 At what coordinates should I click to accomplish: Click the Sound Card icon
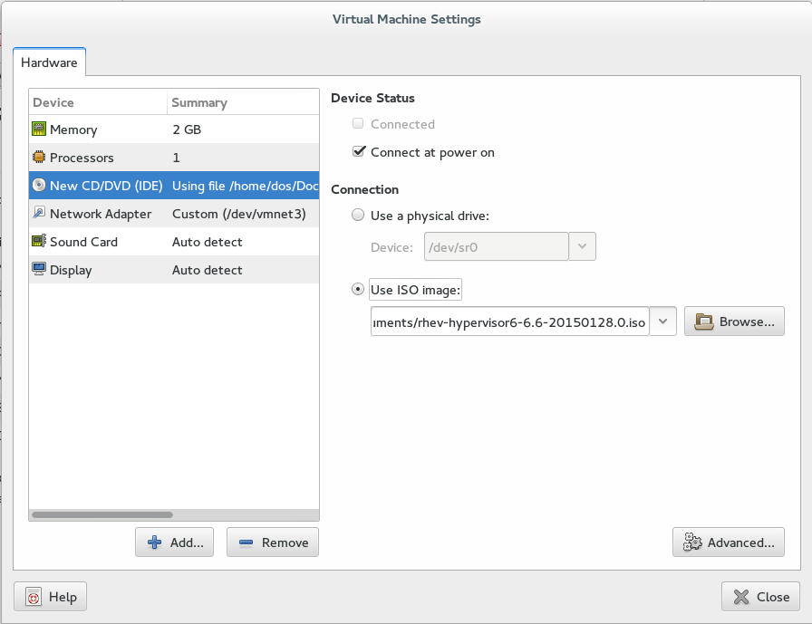tap(39, 242)
